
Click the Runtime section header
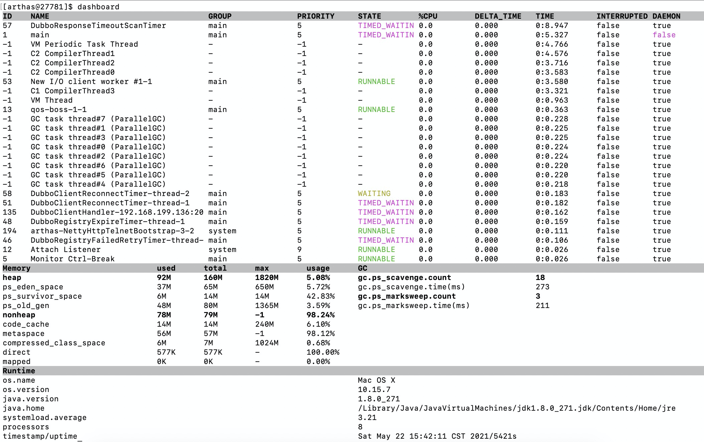(x=19, y=371)
